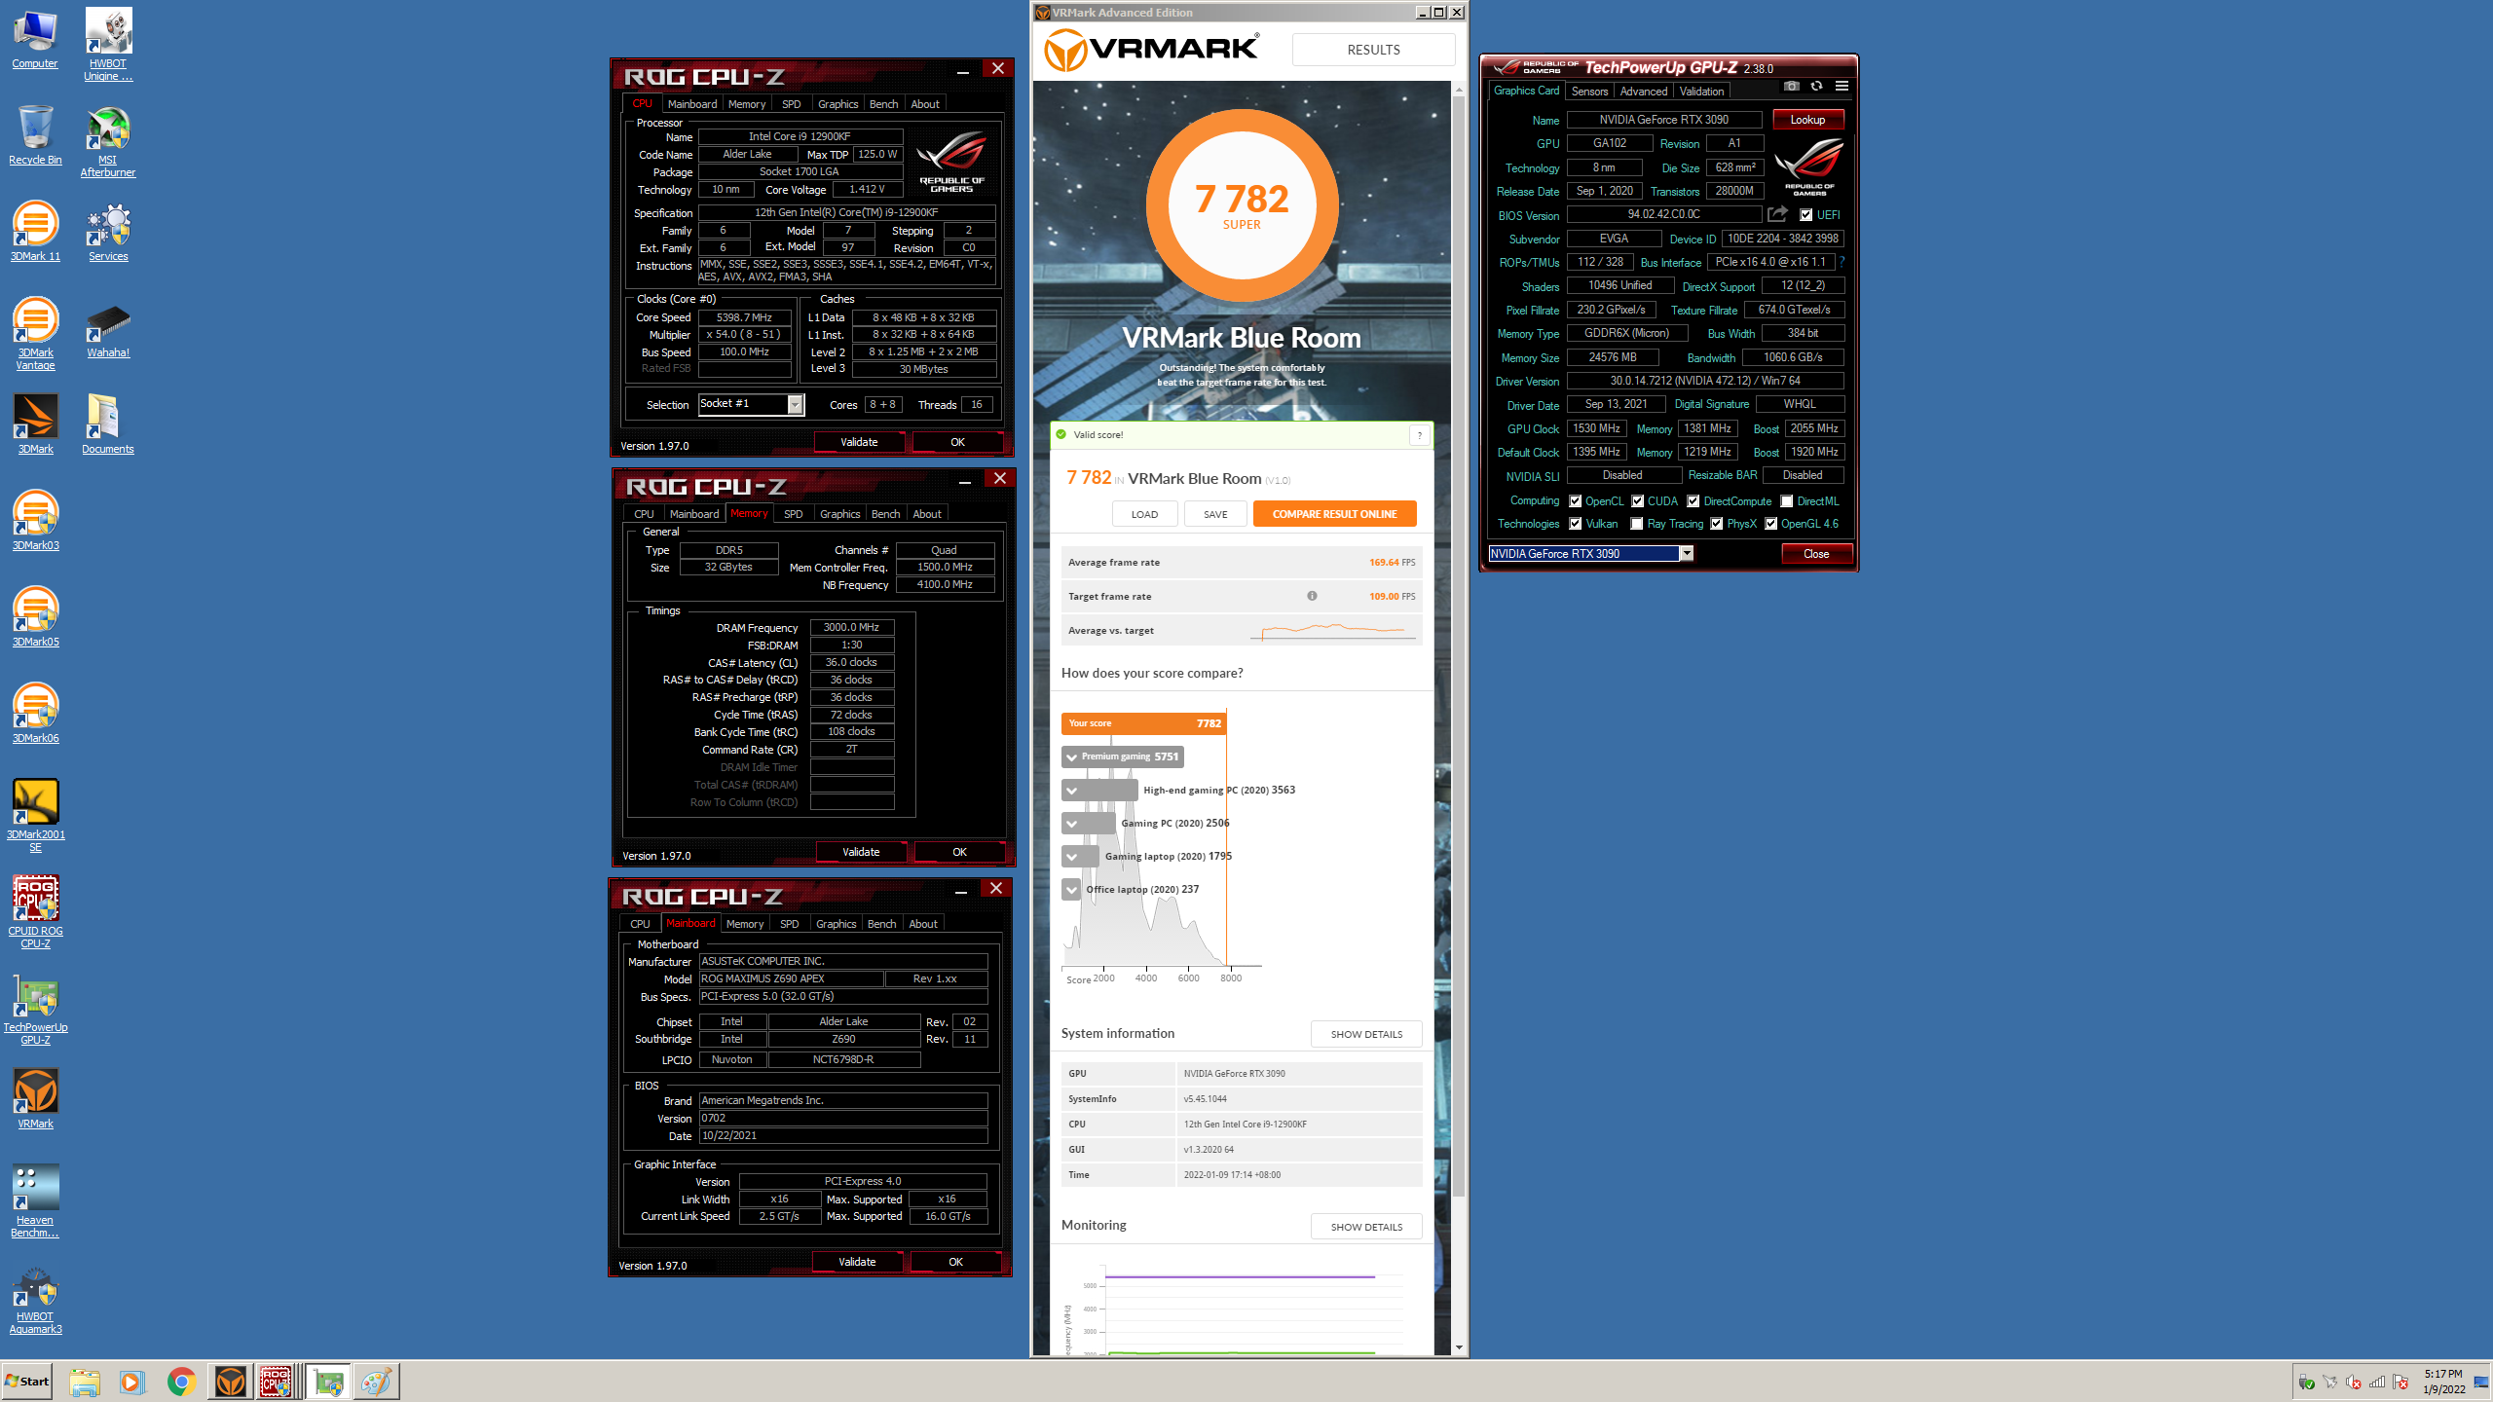
Task: Launch 3DMark2001 SE shortcut
Action: click(35, 816)
